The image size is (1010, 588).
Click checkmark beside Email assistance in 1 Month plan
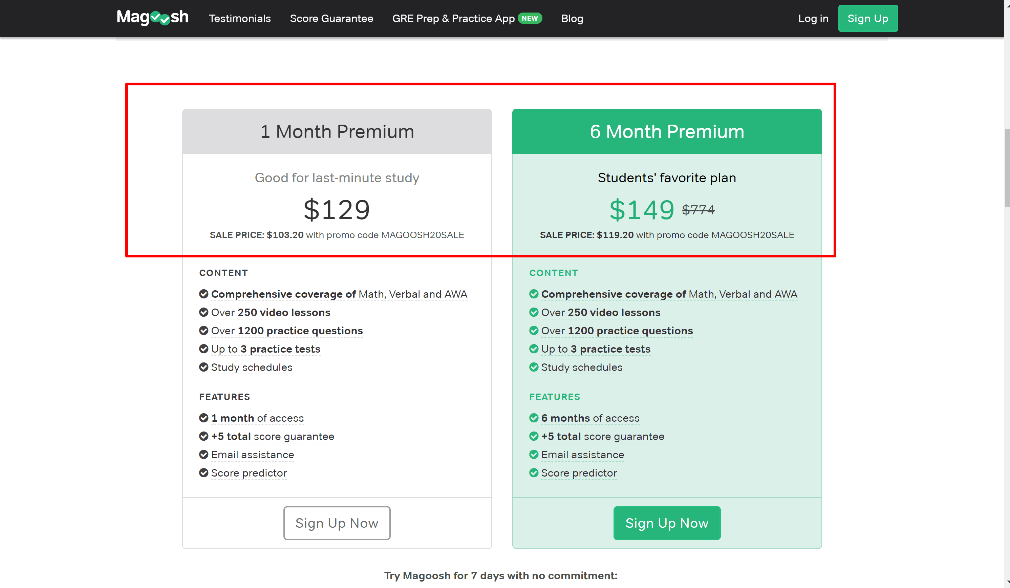203,454
